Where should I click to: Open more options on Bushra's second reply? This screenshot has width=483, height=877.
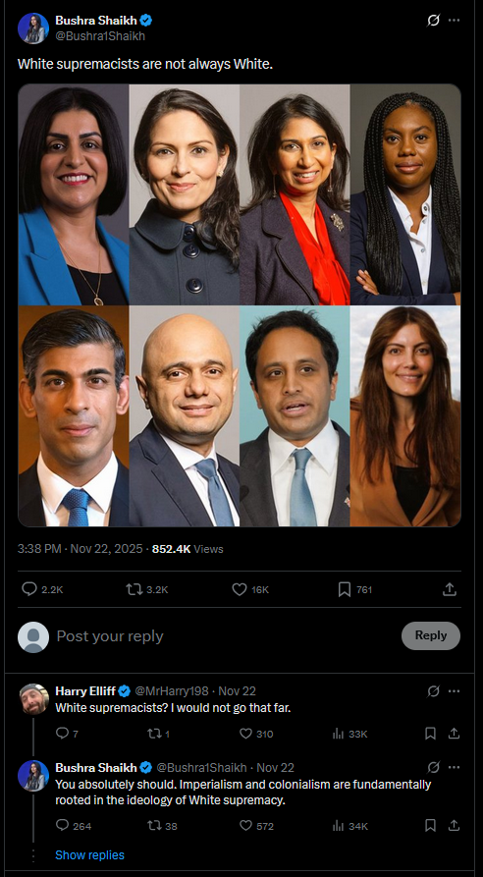[454, 767]
